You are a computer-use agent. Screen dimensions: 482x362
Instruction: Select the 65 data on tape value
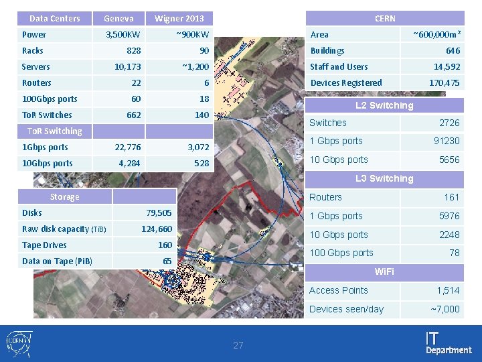[167, 261]
